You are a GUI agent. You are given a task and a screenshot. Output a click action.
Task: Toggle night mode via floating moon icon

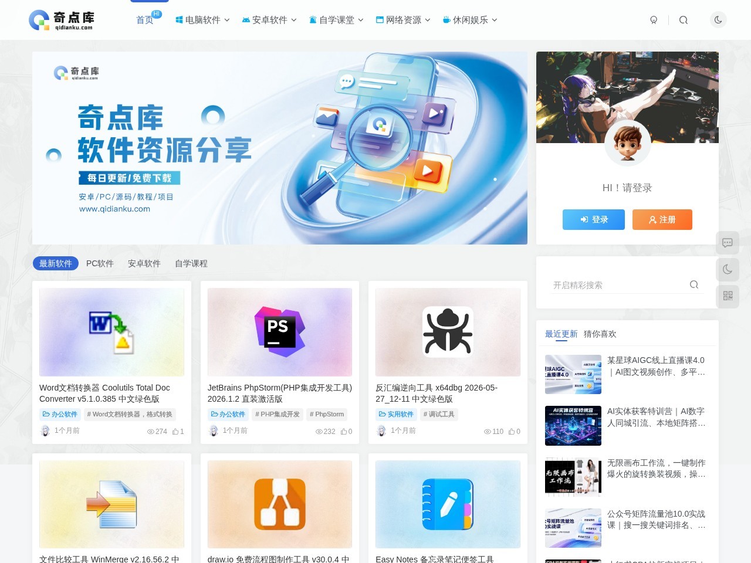tap(728, 269)
